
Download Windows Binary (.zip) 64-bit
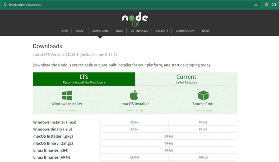[x=203, y=129]
